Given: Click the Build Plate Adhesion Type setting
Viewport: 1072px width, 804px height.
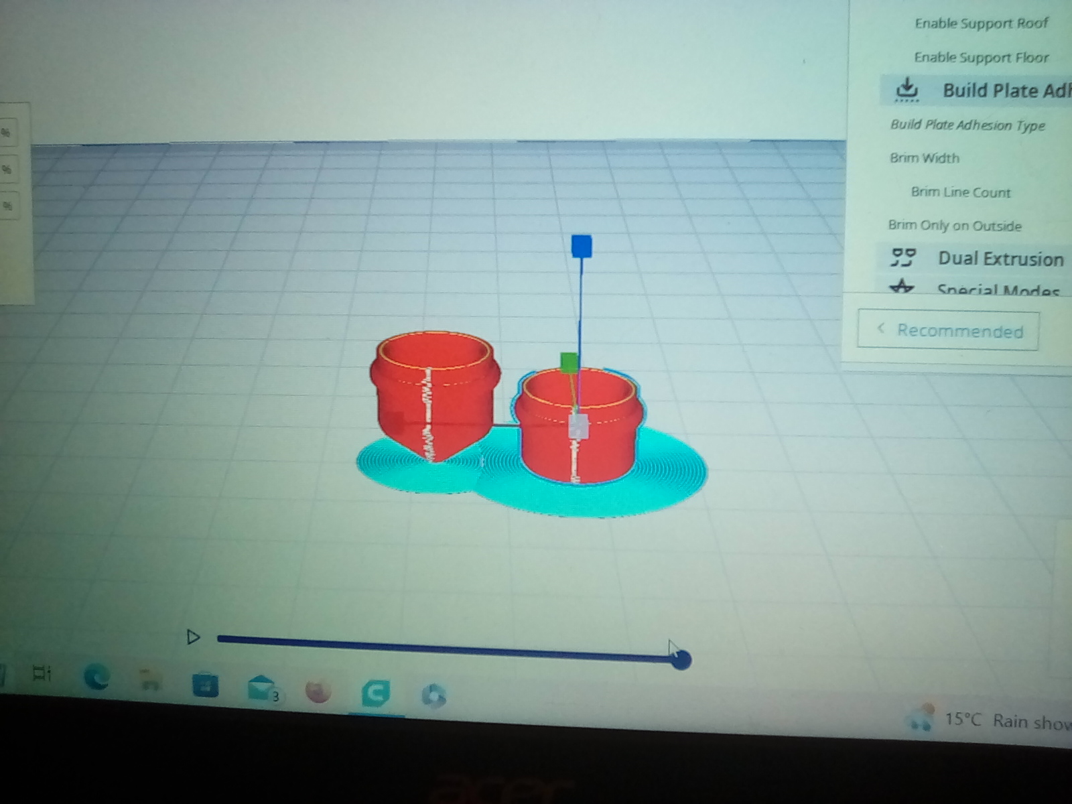Looking at the screenshot, I should (967, 125).
